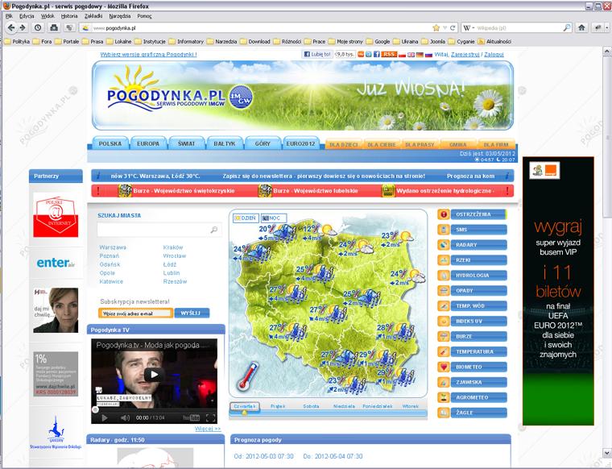This screenshot has height=469, width=612.
Task: Open the ŻAGLE button
Action: pyautogui.click(x=478, y=413)
